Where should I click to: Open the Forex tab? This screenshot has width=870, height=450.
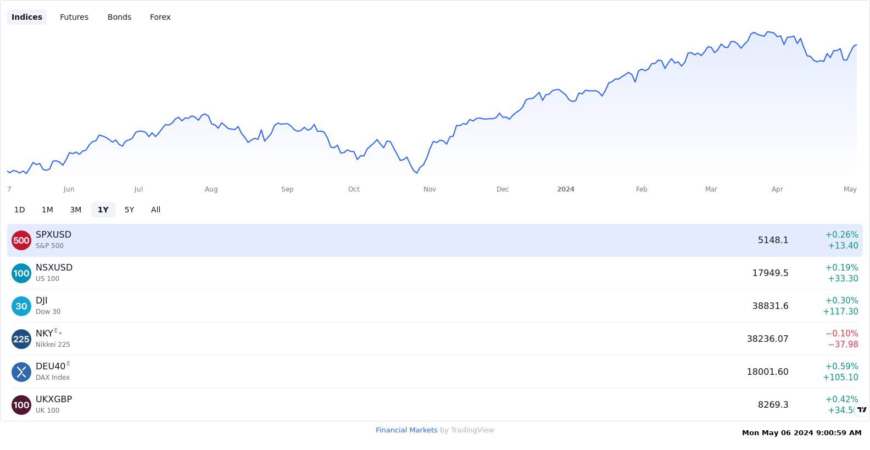pyautogui.click(x=160, y=17)
